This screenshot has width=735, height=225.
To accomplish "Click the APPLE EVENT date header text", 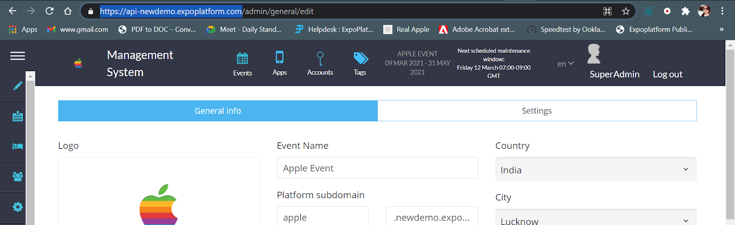I will click(418, 63).
